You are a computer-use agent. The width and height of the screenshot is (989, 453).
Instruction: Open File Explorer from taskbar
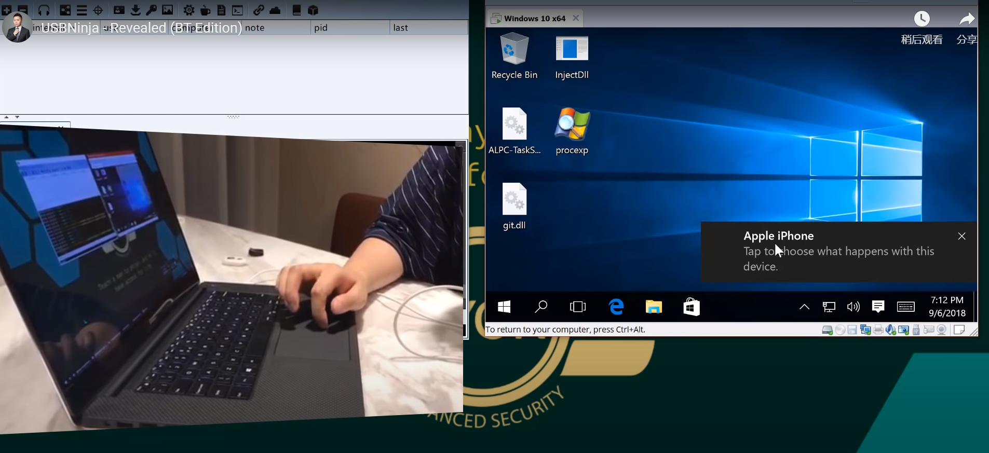click(x=654, y=307)
